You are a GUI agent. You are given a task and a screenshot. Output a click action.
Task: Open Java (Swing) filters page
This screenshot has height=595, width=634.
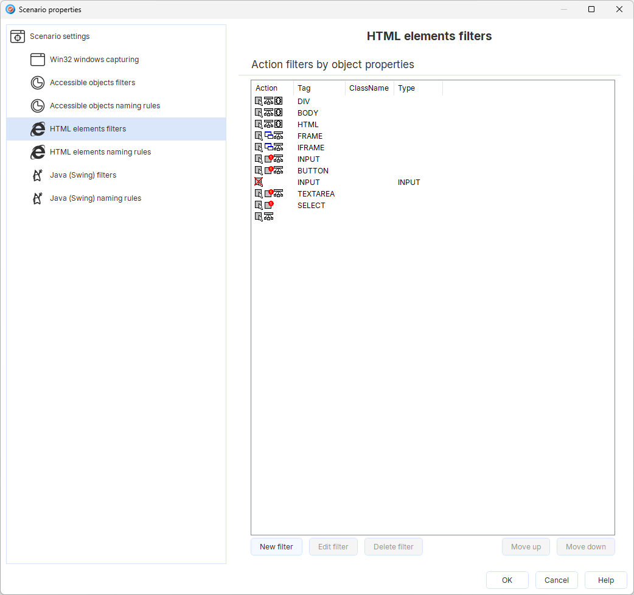[x=83, y=175]
